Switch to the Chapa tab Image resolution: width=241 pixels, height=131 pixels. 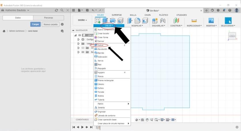pyautogui.click(x=147, y=15)
